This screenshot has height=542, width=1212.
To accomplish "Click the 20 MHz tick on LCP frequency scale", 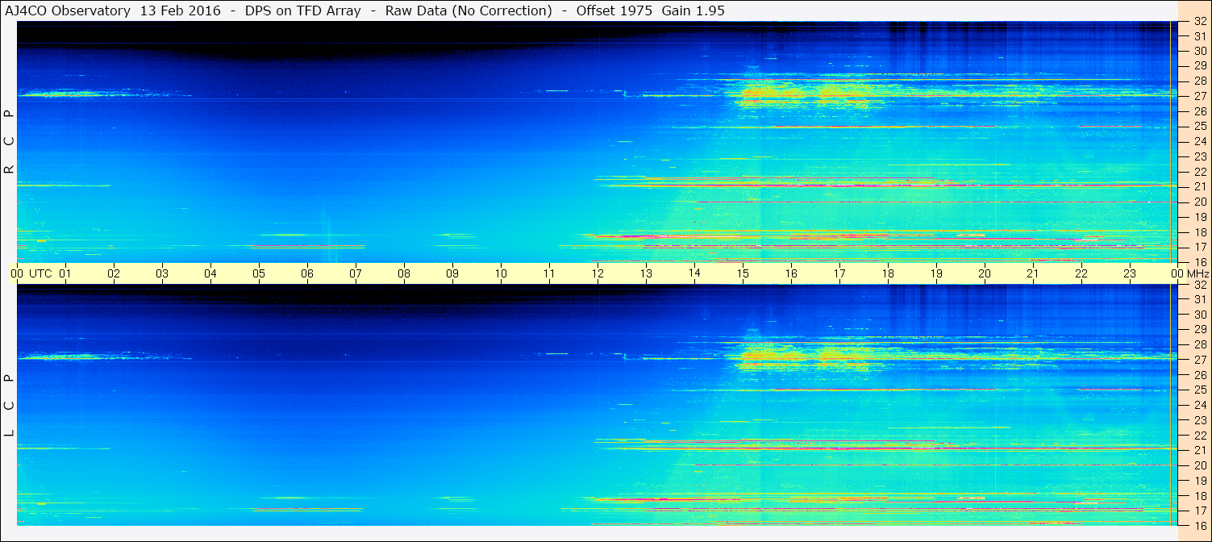I will pos(1199,465).
